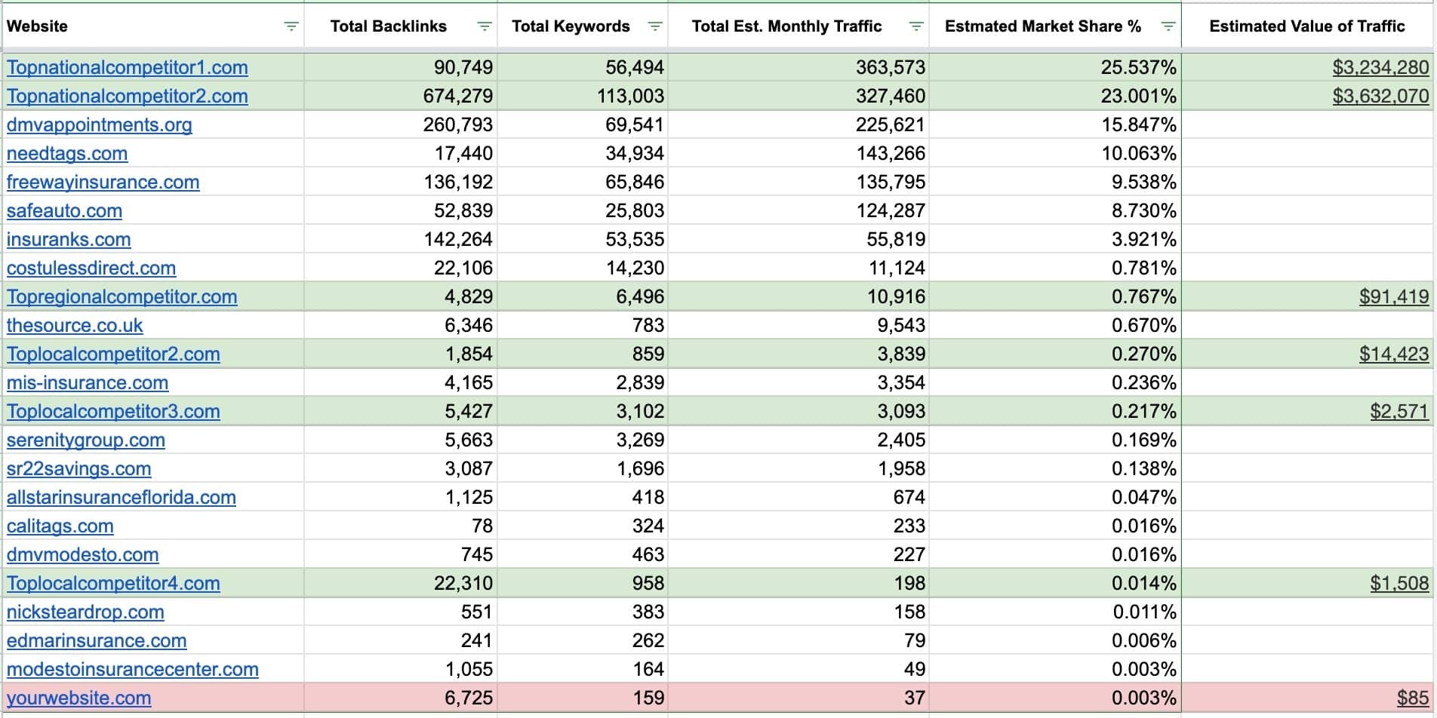This screenshot has width=1437, height=718.
Task: Select backlinks cell 22,310
Action: coord(401,584)
